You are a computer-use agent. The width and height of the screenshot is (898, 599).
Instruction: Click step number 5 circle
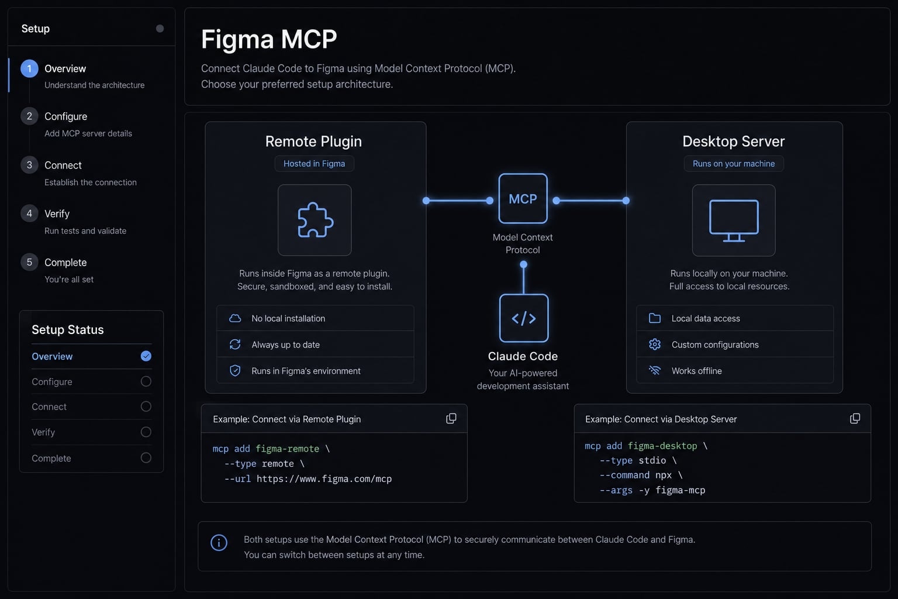(29, 261)
